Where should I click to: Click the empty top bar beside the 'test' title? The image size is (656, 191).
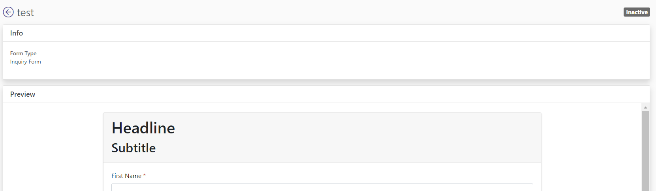[328, 12]
